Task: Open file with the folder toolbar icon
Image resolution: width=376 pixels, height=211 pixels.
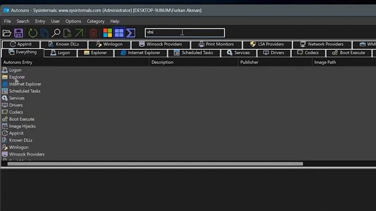Action: [6, 33]
